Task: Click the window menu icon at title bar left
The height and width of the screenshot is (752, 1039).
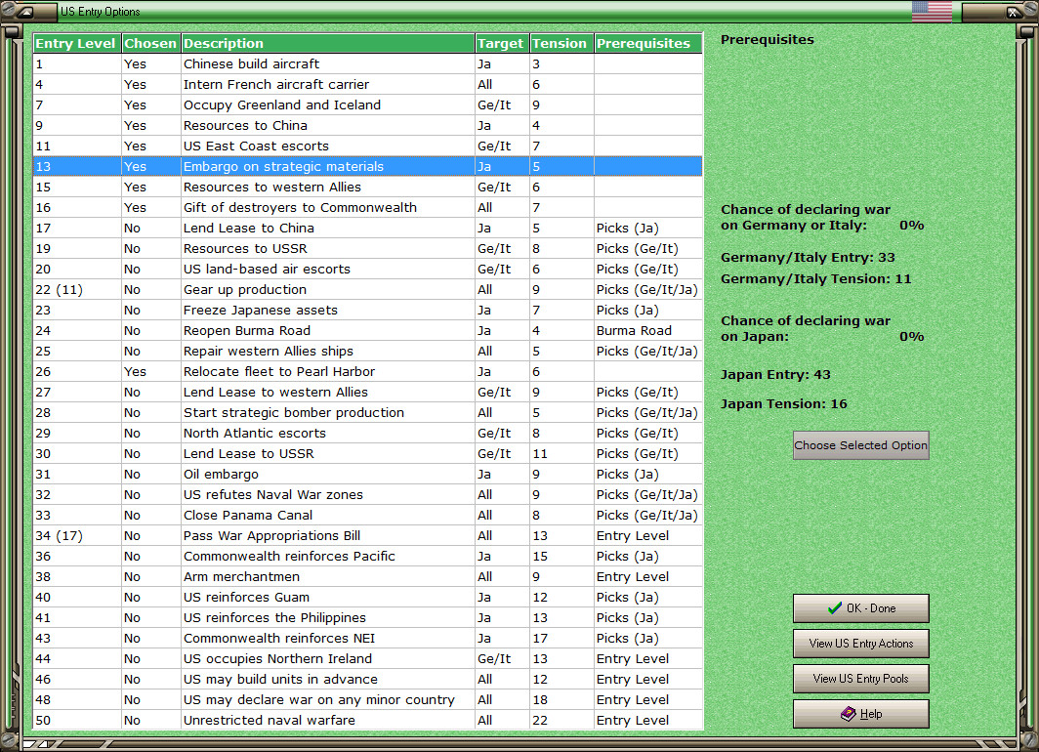Action: tap(24, 12)
